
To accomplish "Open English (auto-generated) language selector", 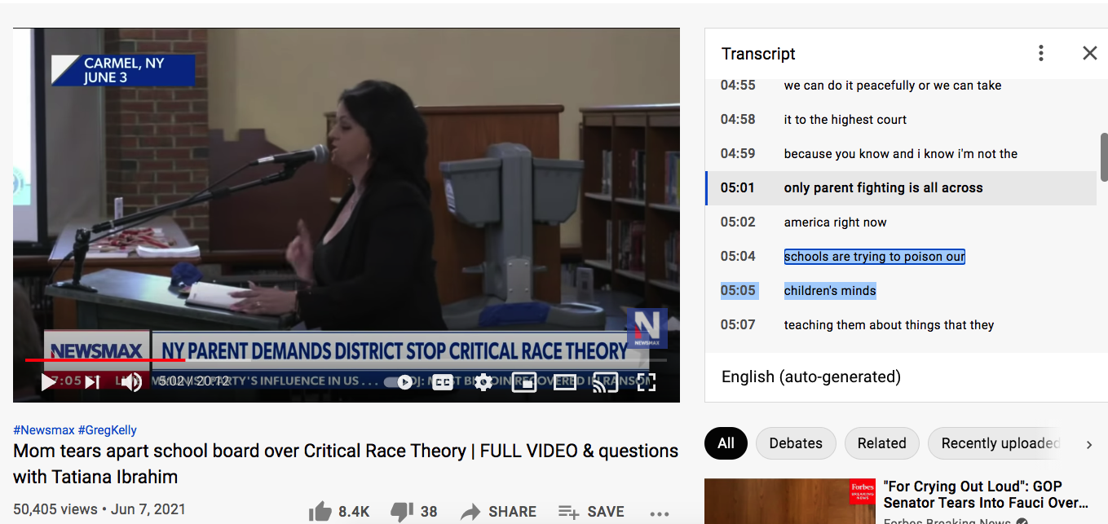I will [811, 376].
